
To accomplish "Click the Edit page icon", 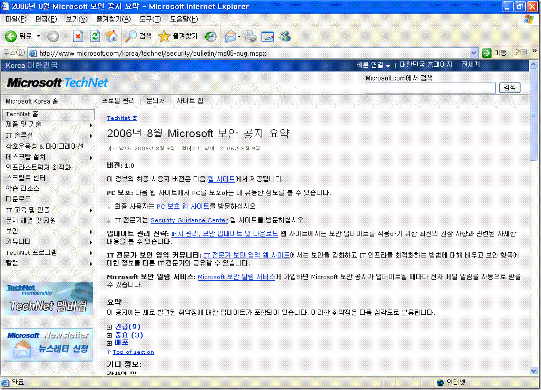I will click(x=268, y=36).
